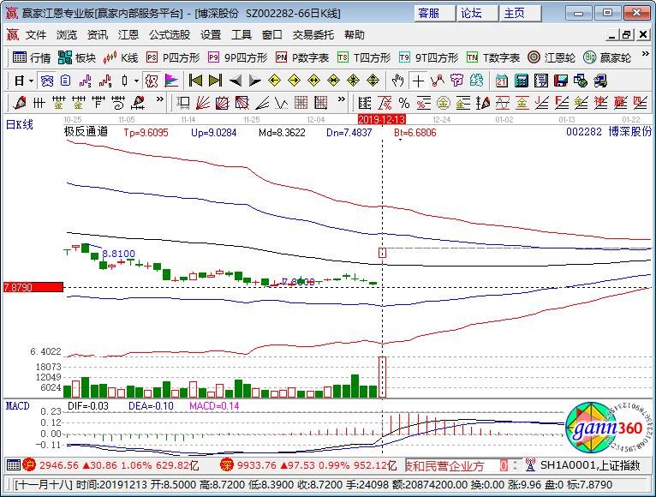
Task: Click the blue clipboard info icon
Action: point(65,81)
